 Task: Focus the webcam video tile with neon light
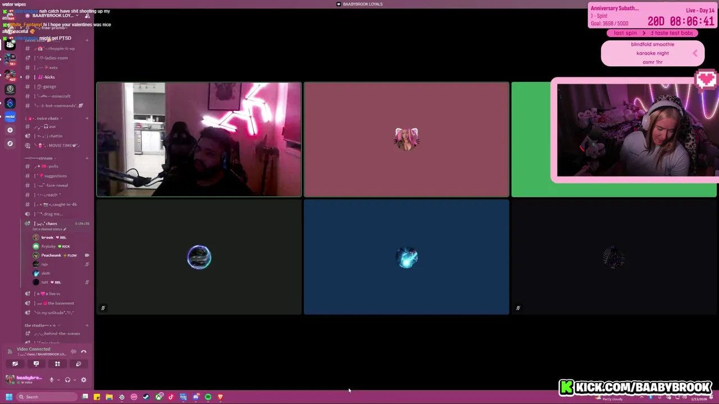click(x=199, y=140)
